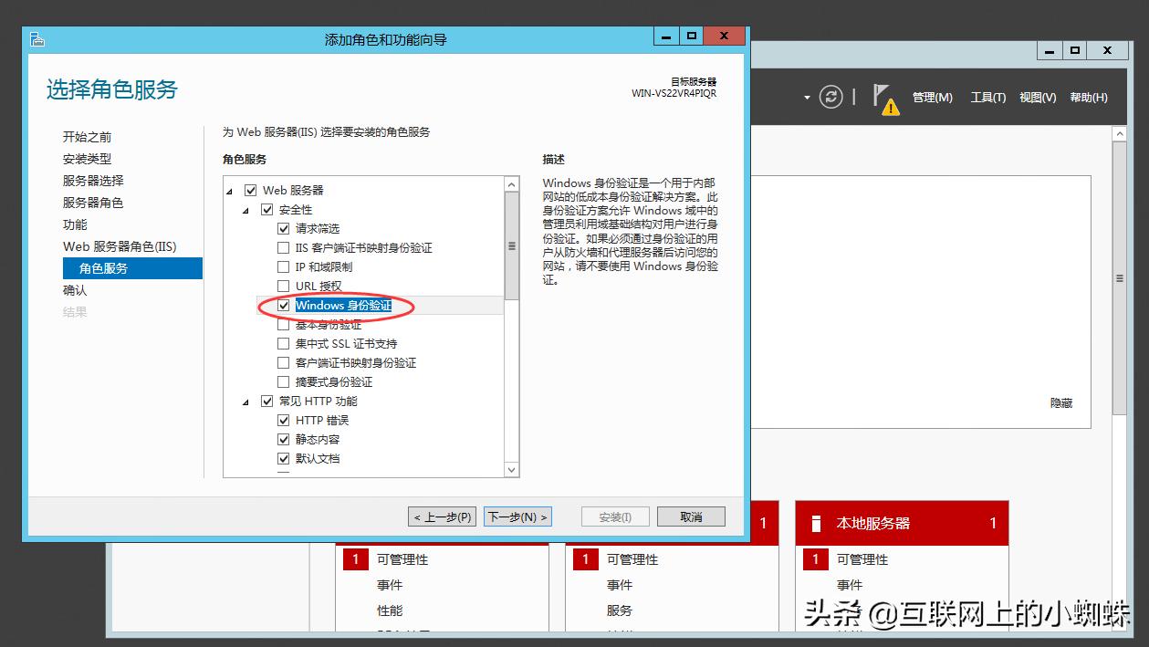Enable IP 和域限制
Image resolution: width=1149 pixels, height=647 pixels.
[284, 266]
